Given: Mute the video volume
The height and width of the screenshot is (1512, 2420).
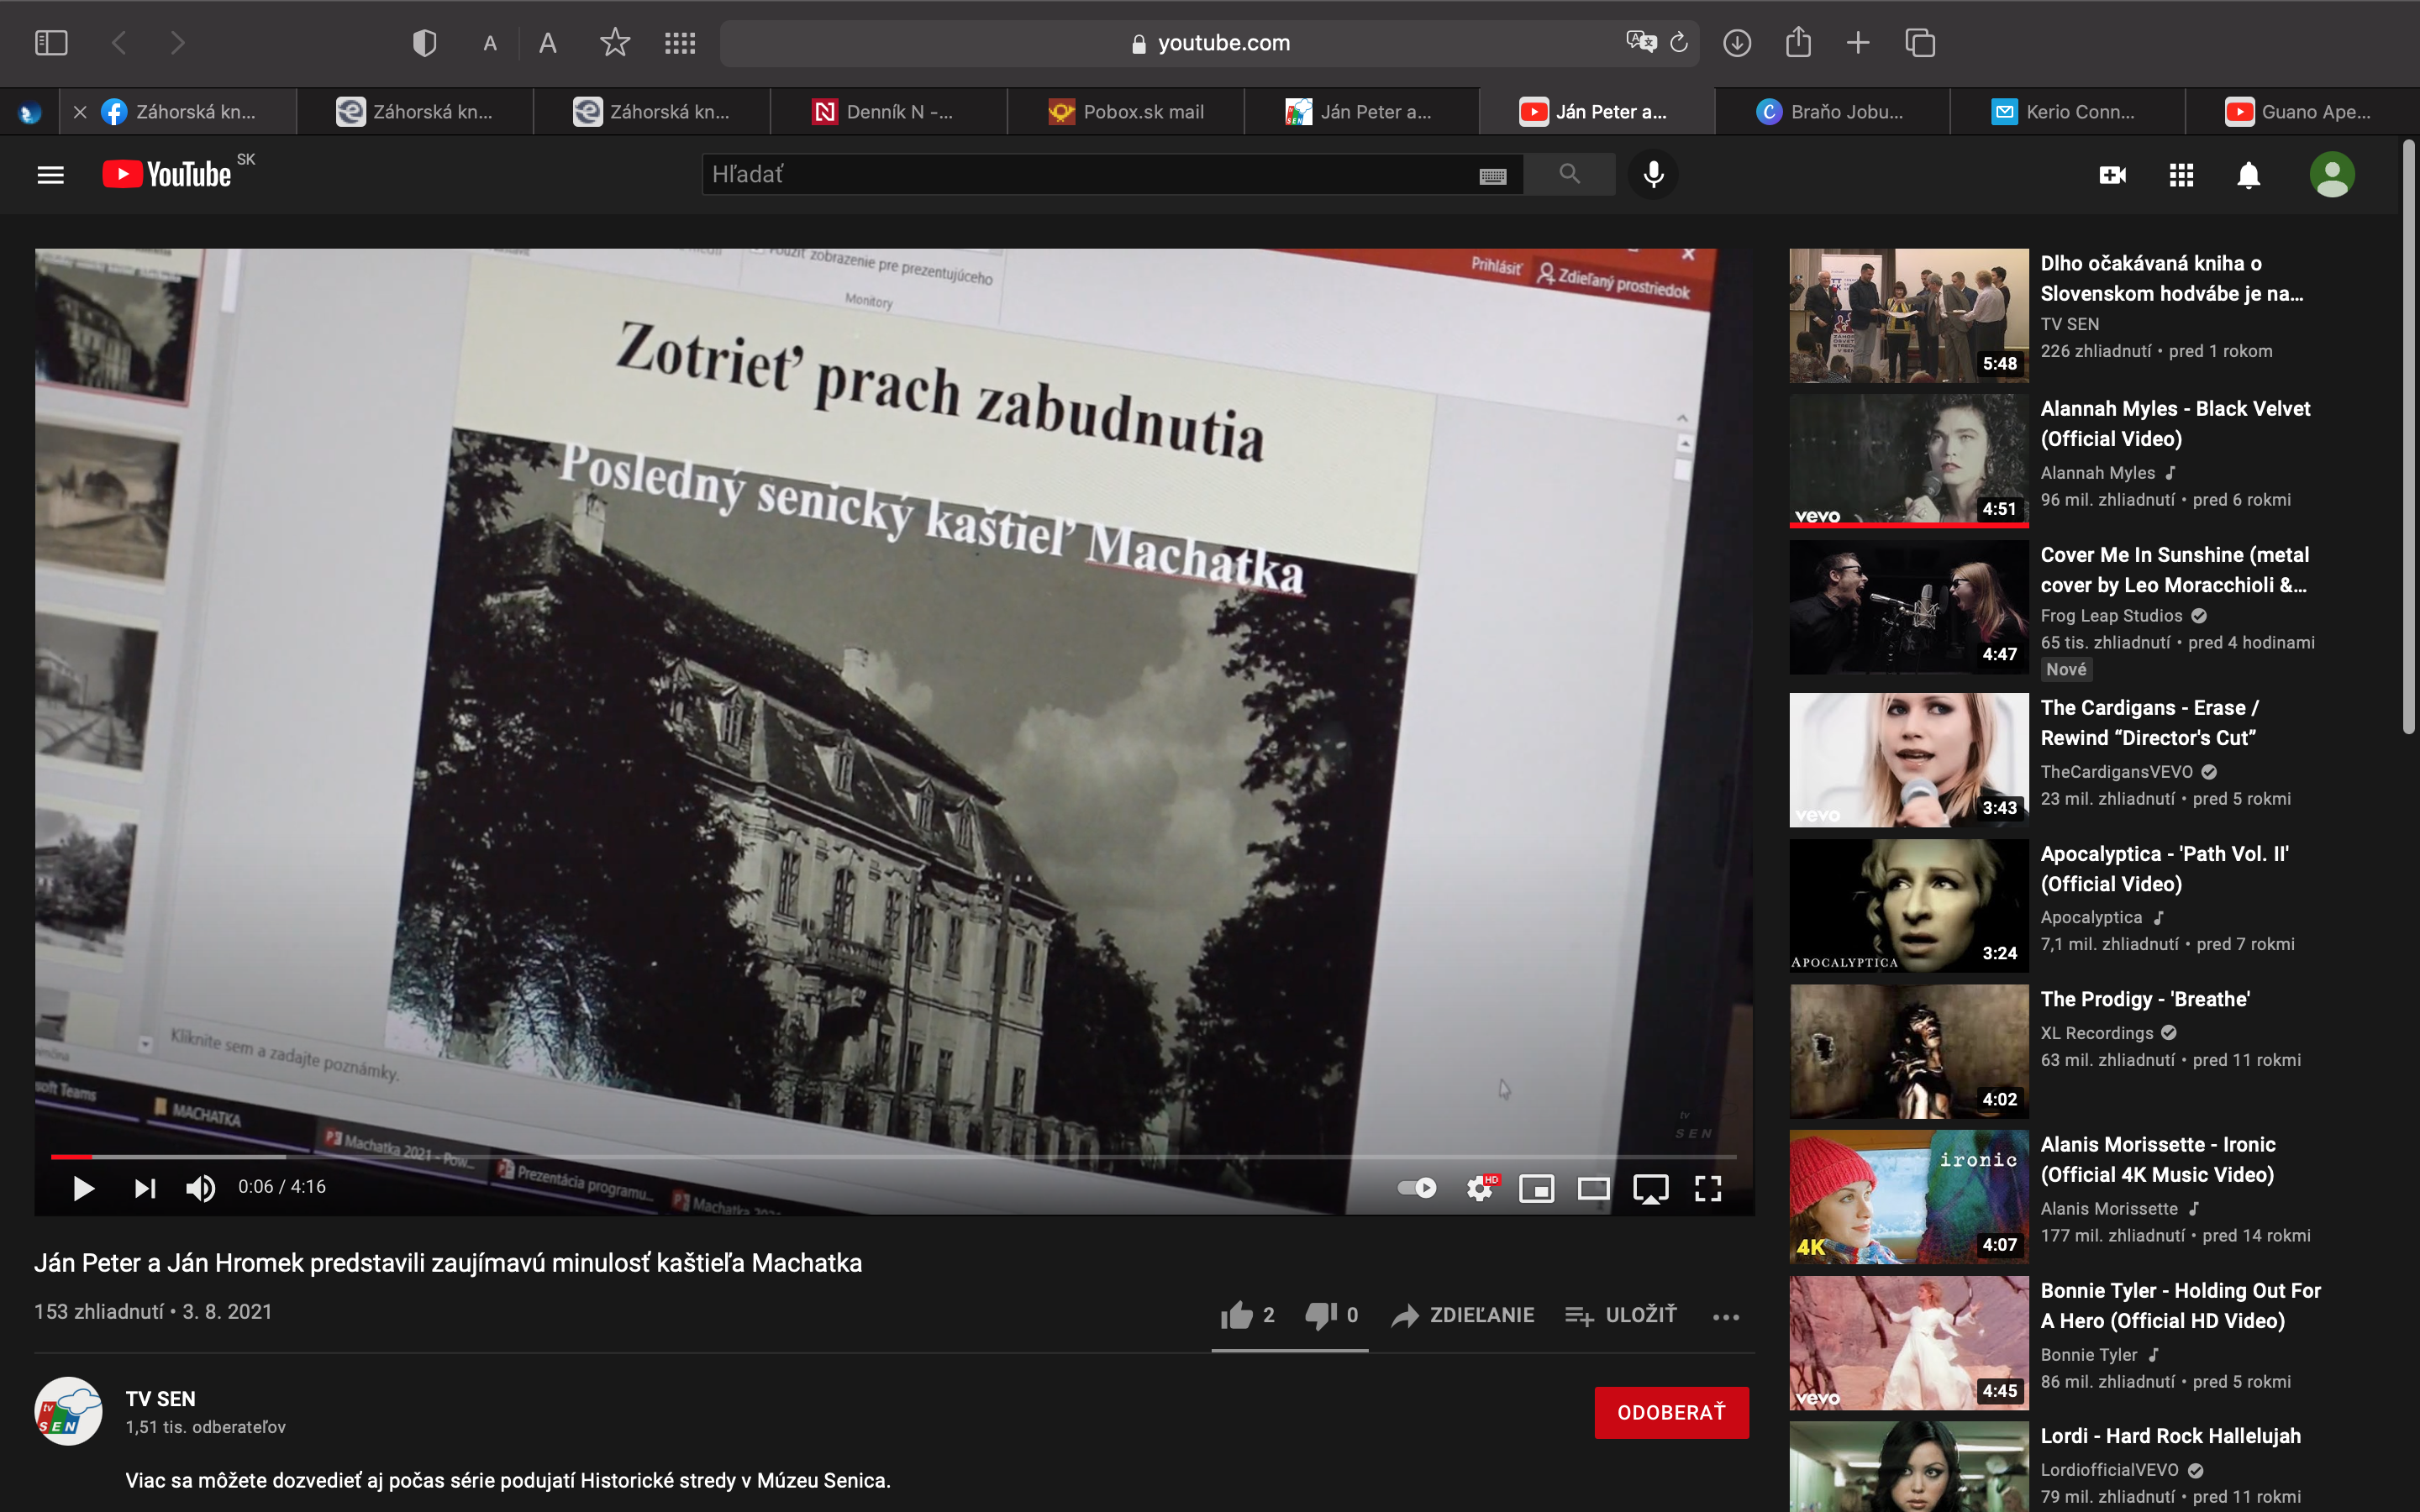Looking at the screenshot, I should [200, 1188].
